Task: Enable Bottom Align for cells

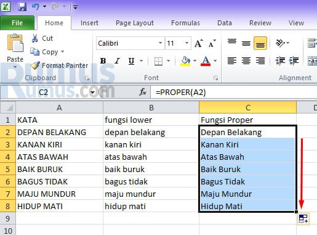Action: pyautogui.click(x=260, y=43)
